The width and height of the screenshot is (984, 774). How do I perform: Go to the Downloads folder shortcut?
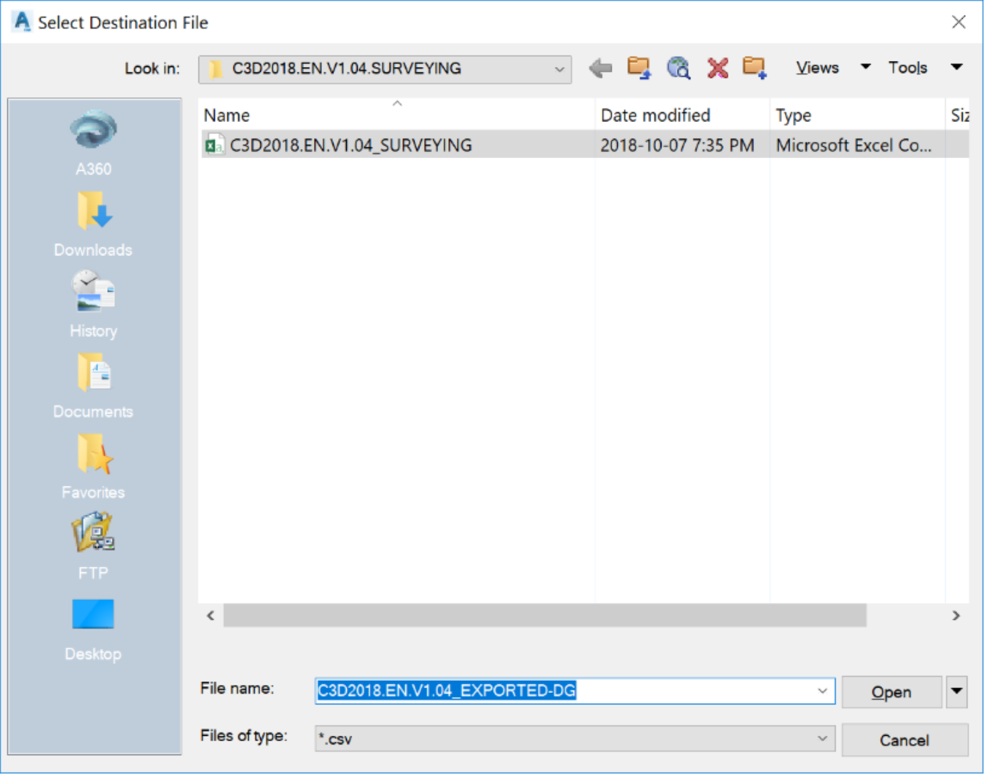pyautogui.click(x=93, y=224)
